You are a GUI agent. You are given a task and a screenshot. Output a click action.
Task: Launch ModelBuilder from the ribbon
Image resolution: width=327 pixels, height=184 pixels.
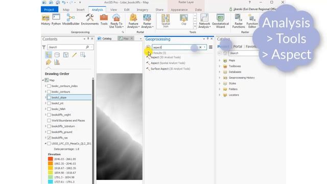pos(71,20)
